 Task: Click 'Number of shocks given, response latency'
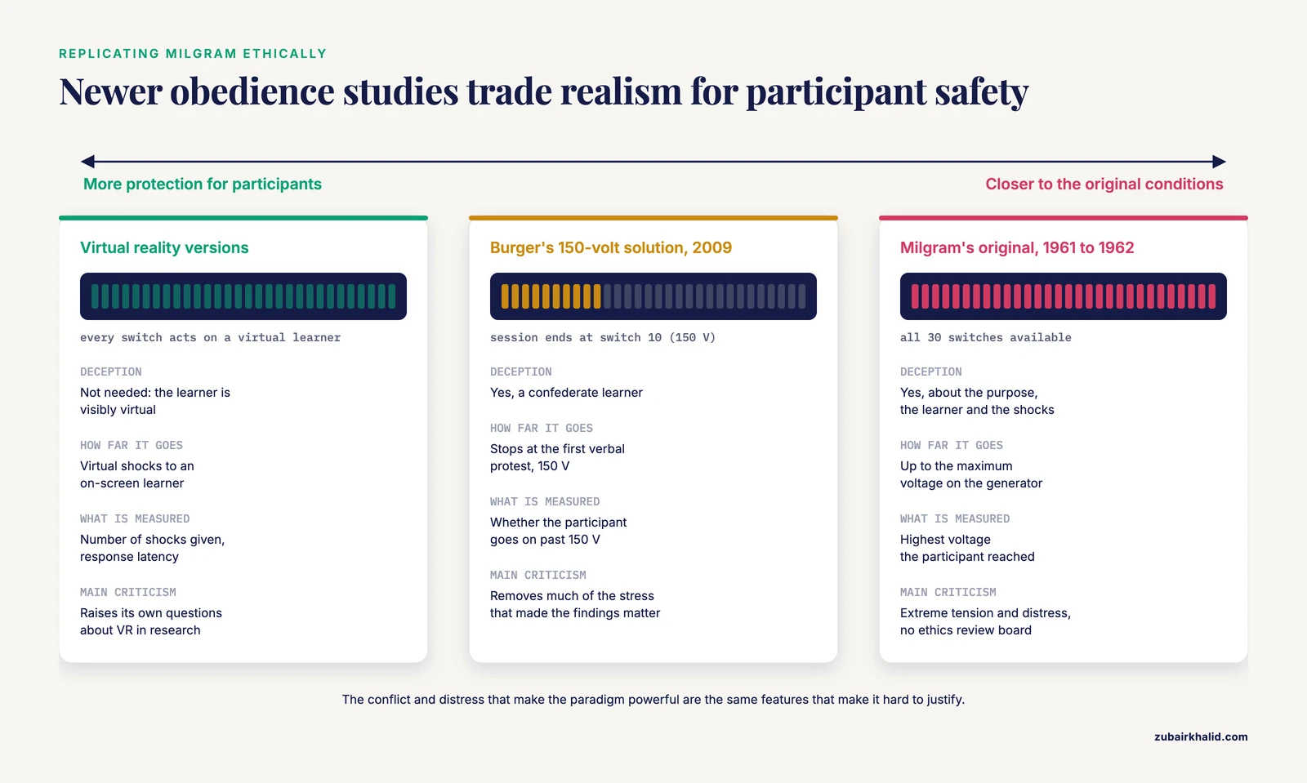coord(152,548)
